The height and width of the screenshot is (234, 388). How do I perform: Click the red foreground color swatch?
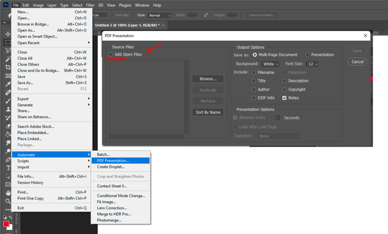(x=6, y=224)
